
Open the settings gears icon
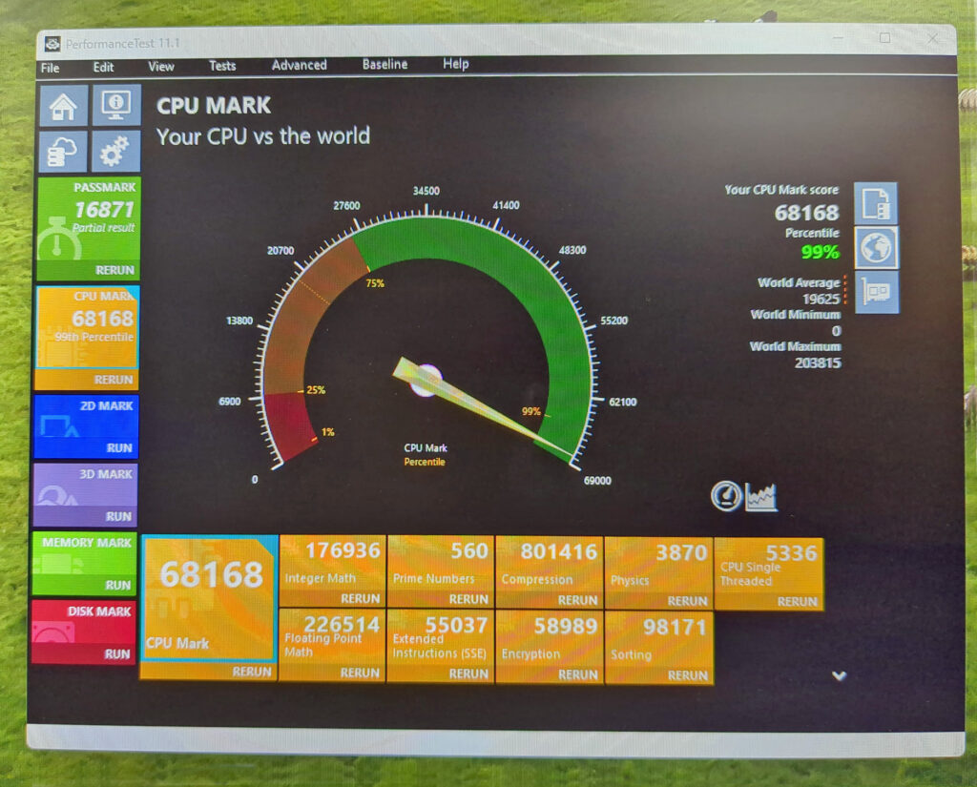(115, 152)
